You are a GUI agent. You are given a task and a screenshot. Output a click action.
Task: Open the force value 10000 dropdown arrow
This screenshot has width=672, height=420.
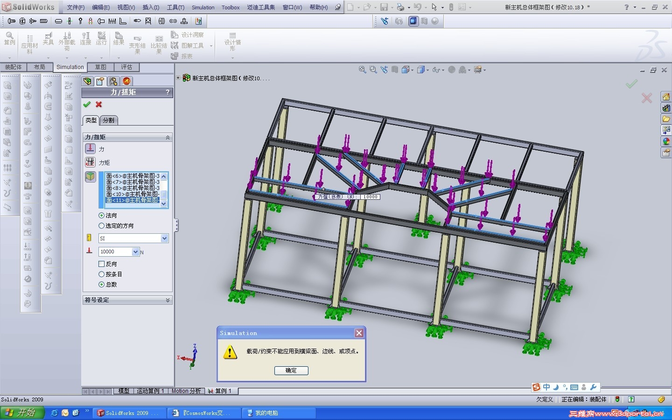pos(136,252)
